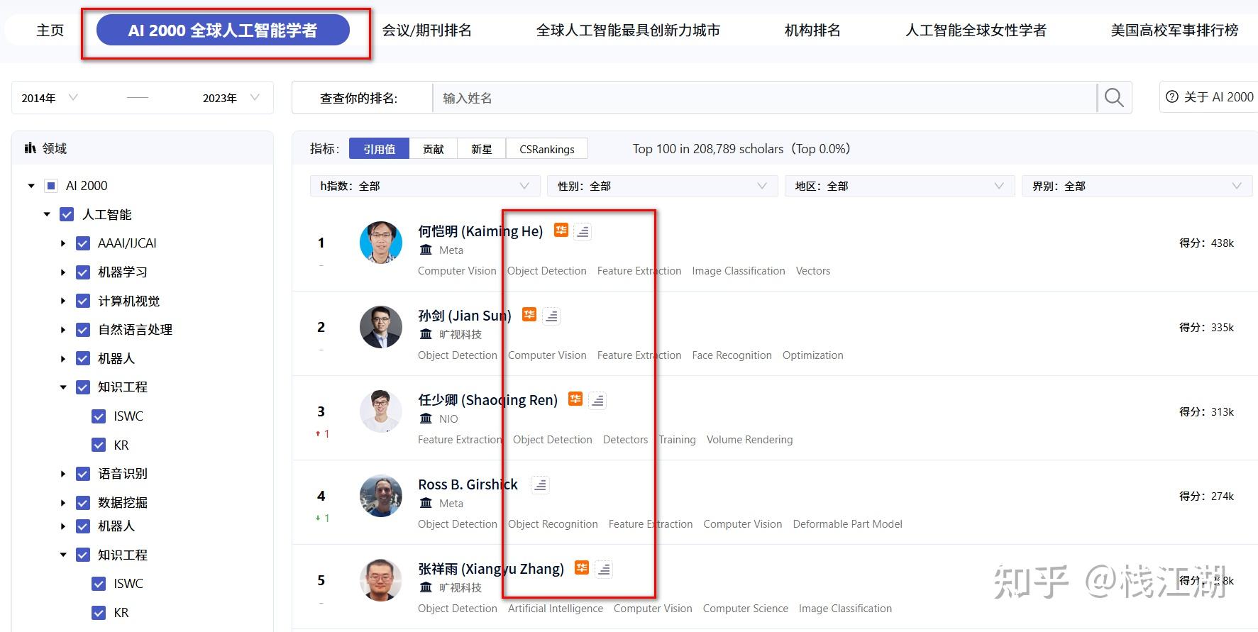Image resolution: width=1258 pixels, height=632 pixels.
Task: Open the list icon beside Xiangyu Zhang
Action: point(604,569)
